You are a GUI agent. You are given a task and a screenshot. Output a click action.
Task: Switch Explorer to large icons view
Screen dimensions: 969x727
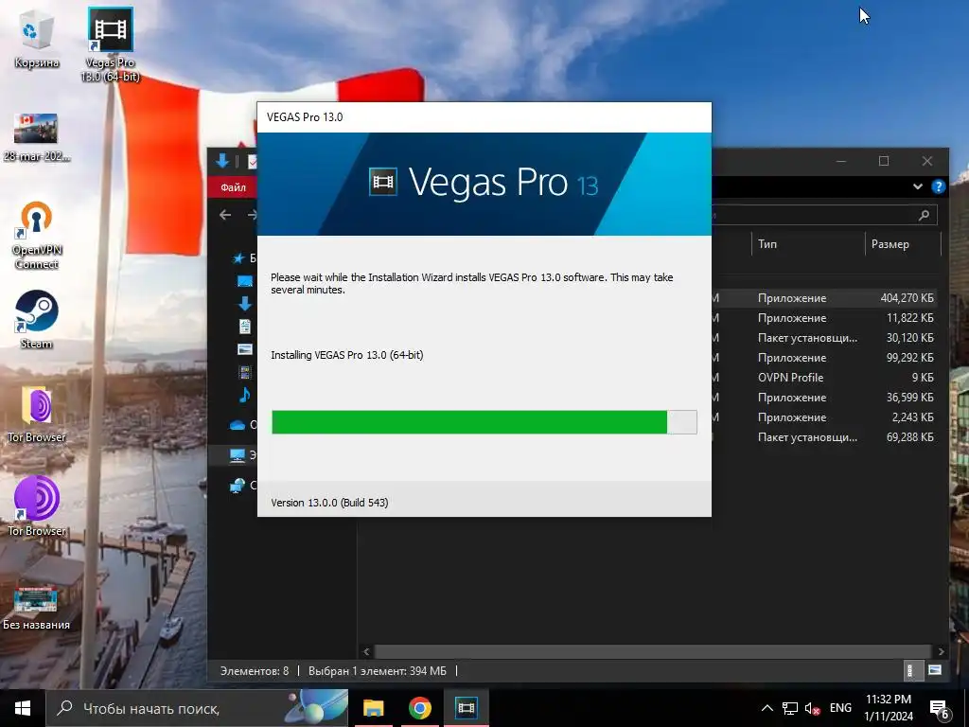(934, 671)
